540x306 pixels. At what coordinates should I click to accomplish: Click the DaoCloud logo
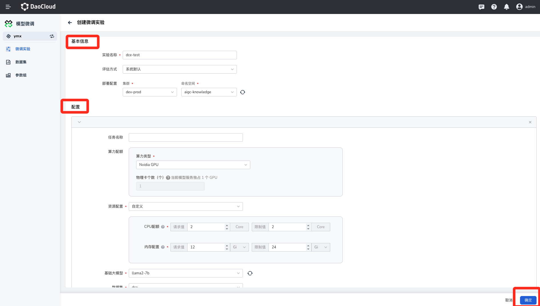38,7
